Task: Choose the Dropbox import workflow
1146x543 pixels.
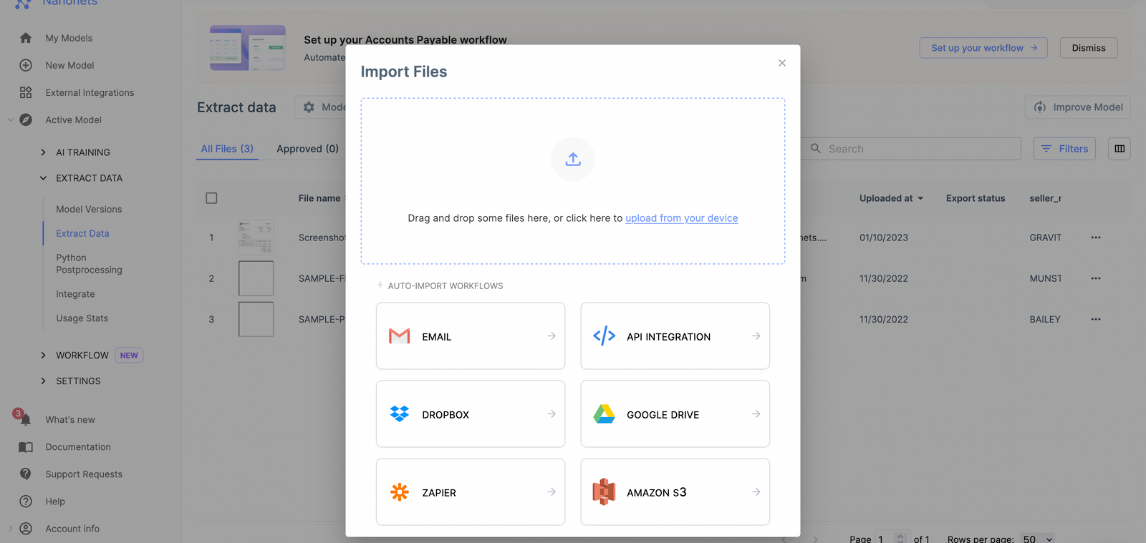Action: tap(471, 414)
